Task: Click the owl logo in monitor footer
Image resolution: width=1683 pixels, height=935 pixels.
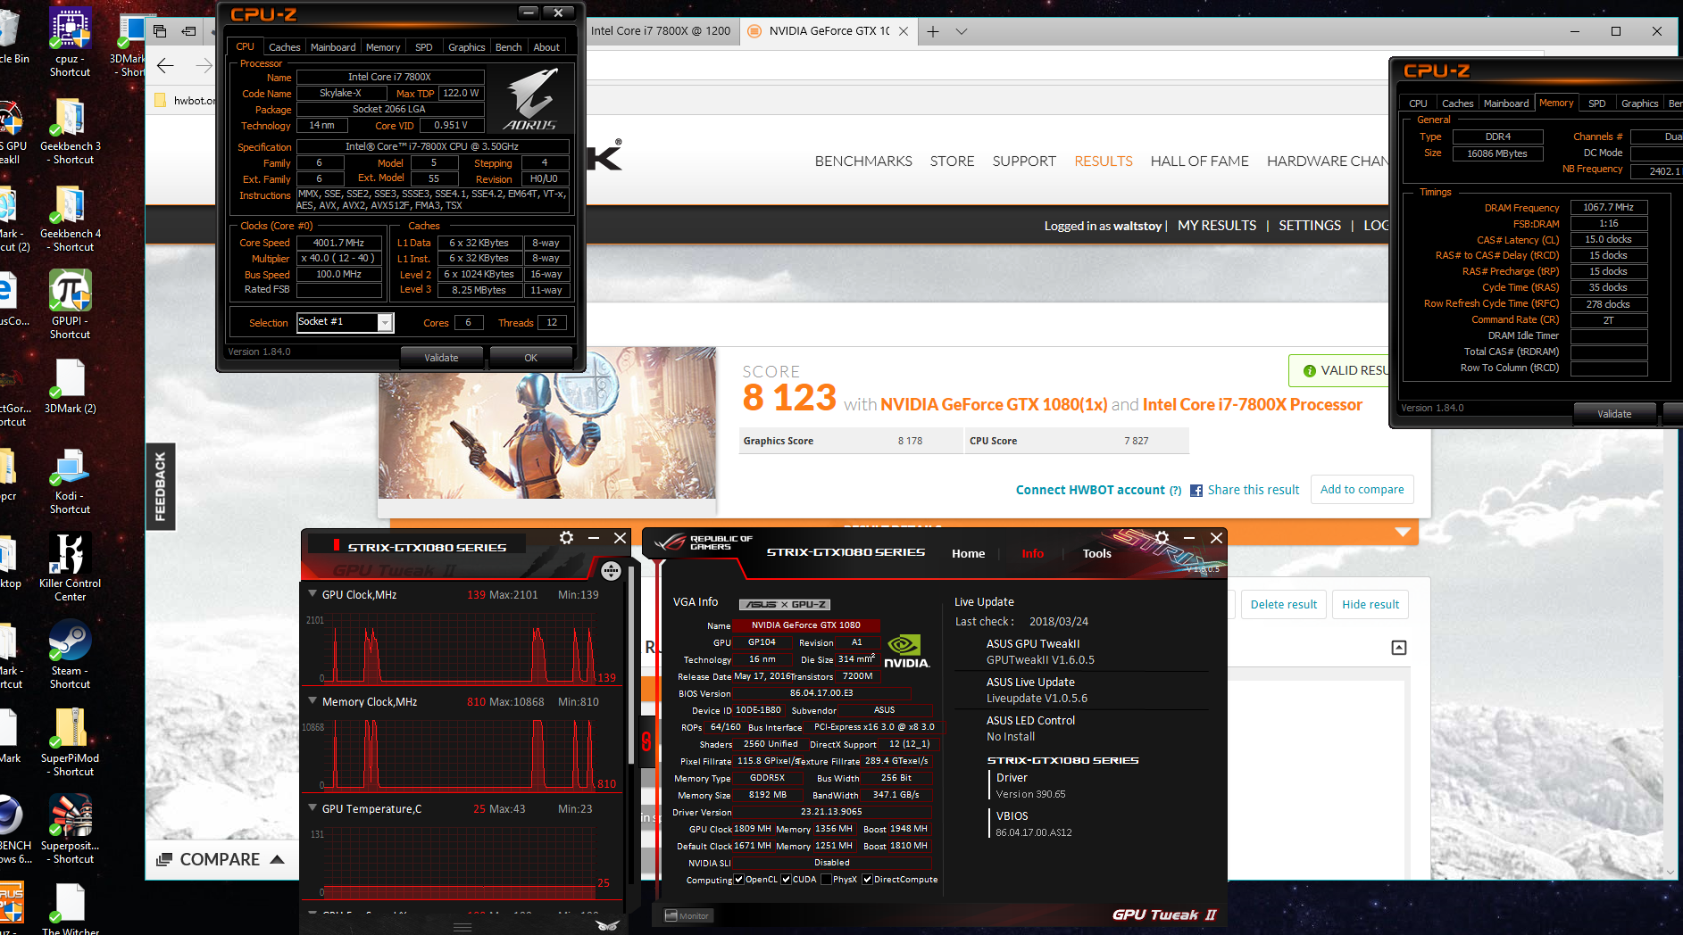Action: click(x=608, y=925)
